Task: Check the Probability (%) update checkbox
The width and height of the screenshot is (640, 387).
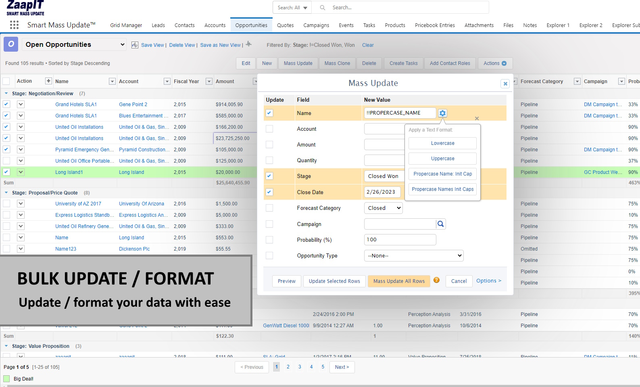Action: click(x=269, y=240)
